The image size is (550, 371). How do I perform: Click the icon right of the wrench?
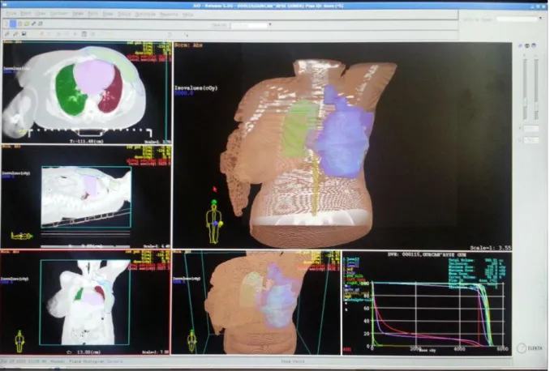pos(41,23)
